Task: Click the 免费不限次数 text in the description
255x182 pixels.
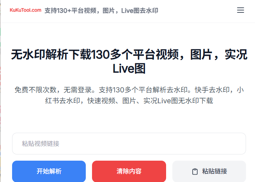Action: click(x=35, y=90)
